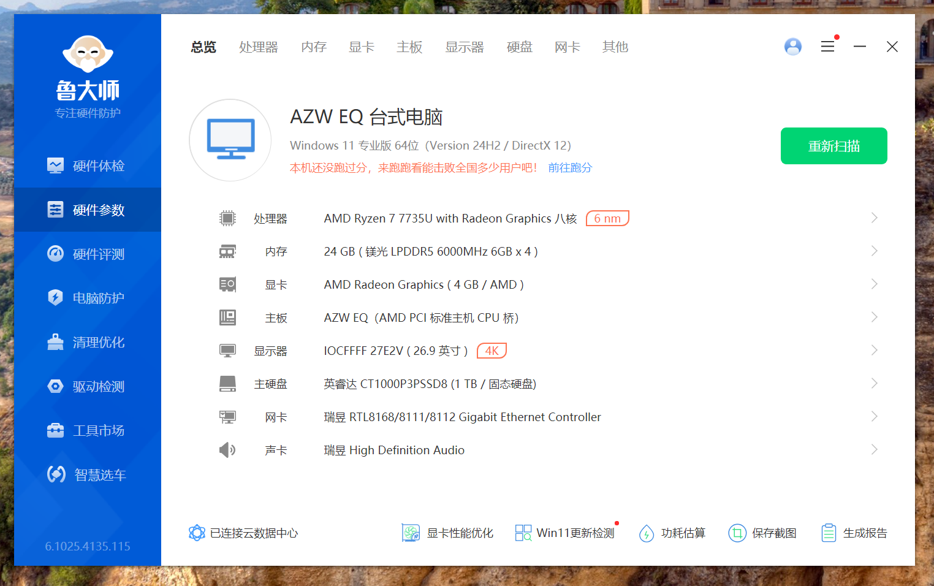Screen dimensions: 934x586
Task: Click the 网卡 network adapter icon
Action: click(227, 417)
